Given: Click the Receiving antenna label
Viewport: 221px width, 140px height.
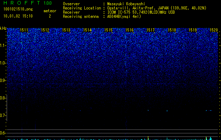Looking at the screenshot, I should coord(81,16).
